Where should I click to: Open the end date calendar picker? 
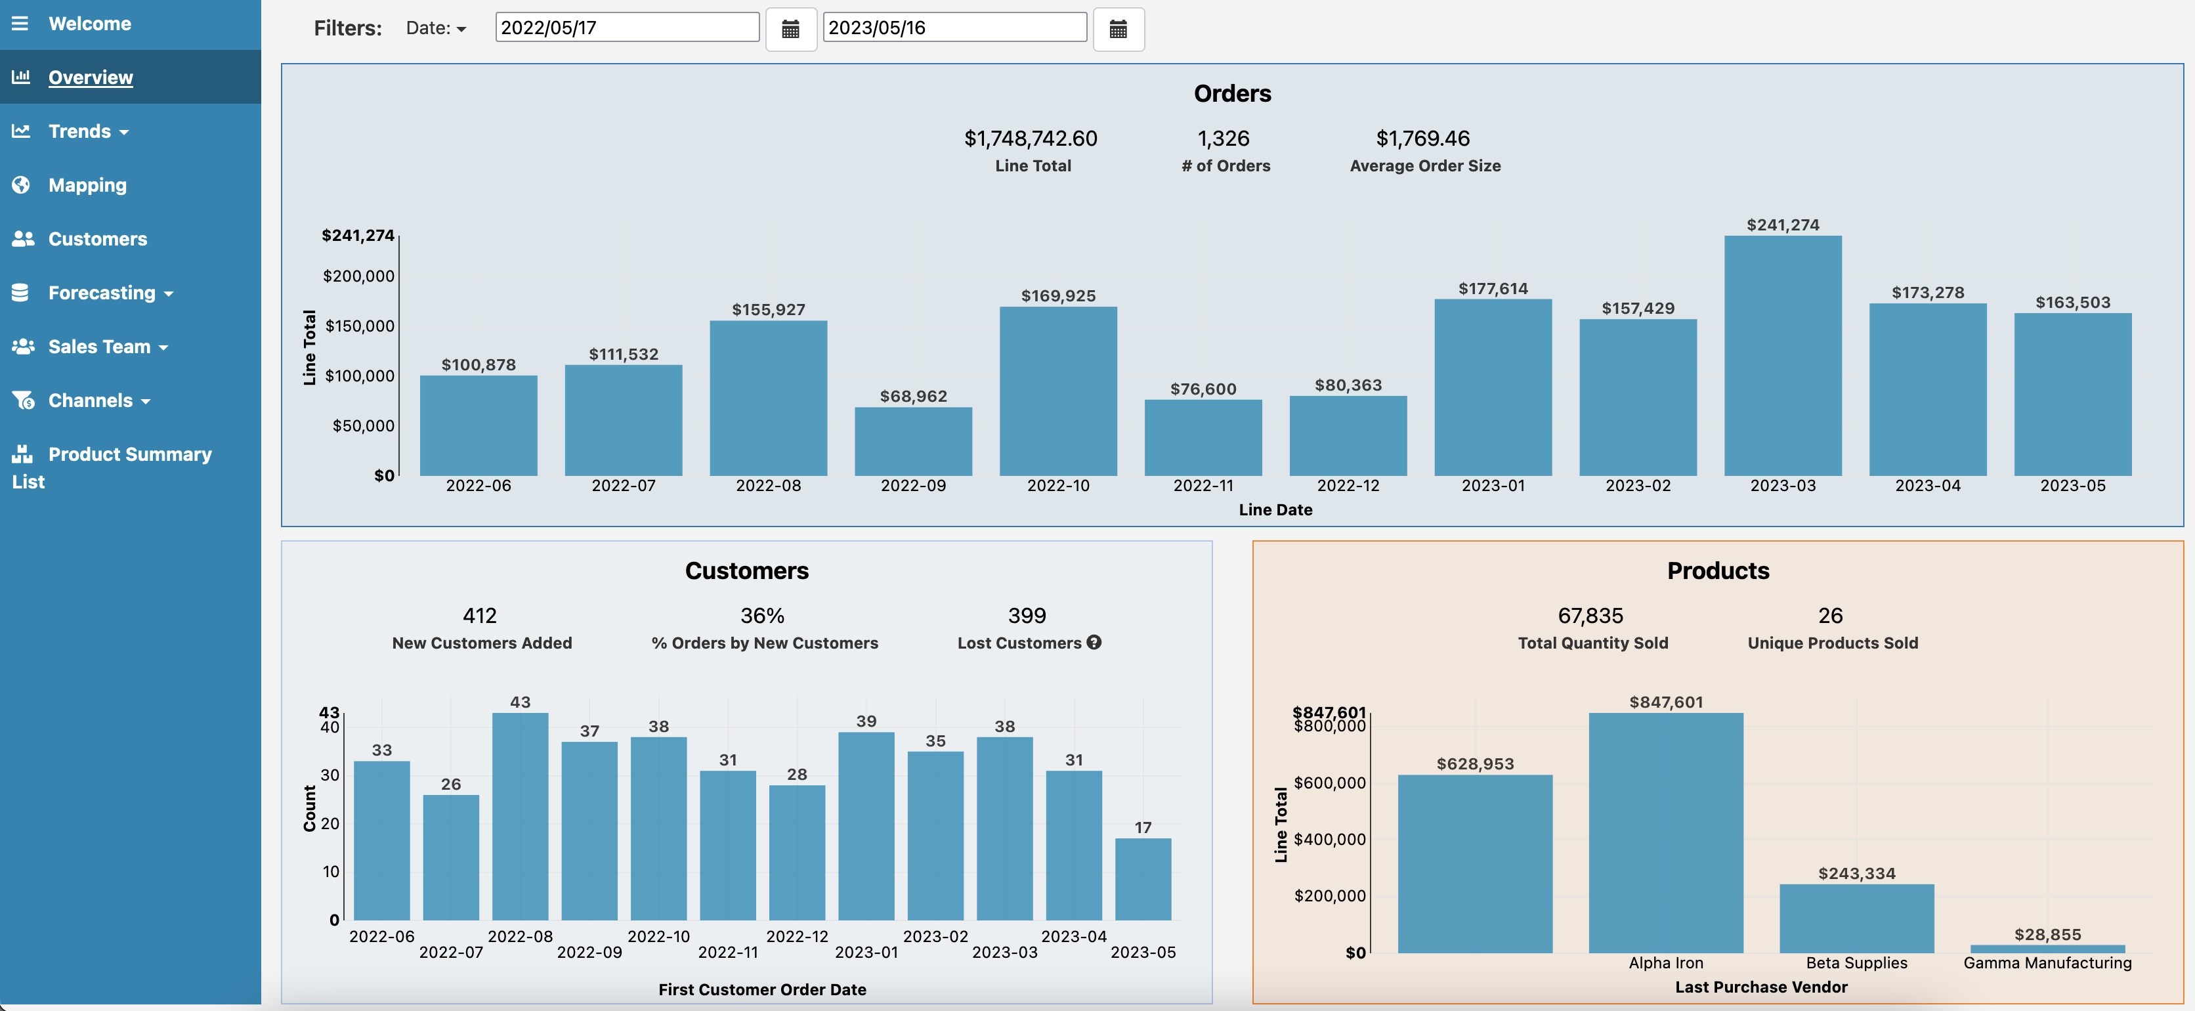click(1117, 29)
